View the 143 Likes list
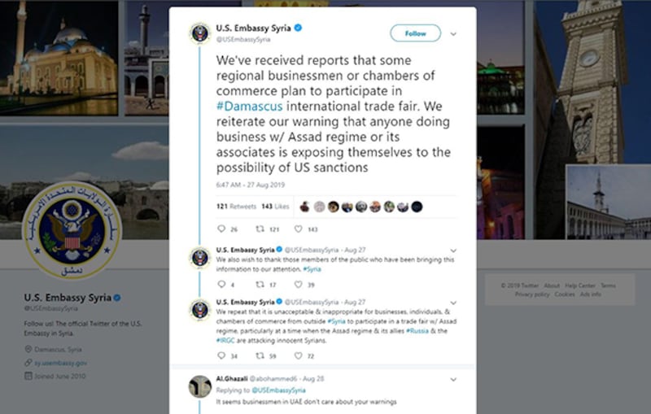This screenshot has width=651, height=414. 275,206
